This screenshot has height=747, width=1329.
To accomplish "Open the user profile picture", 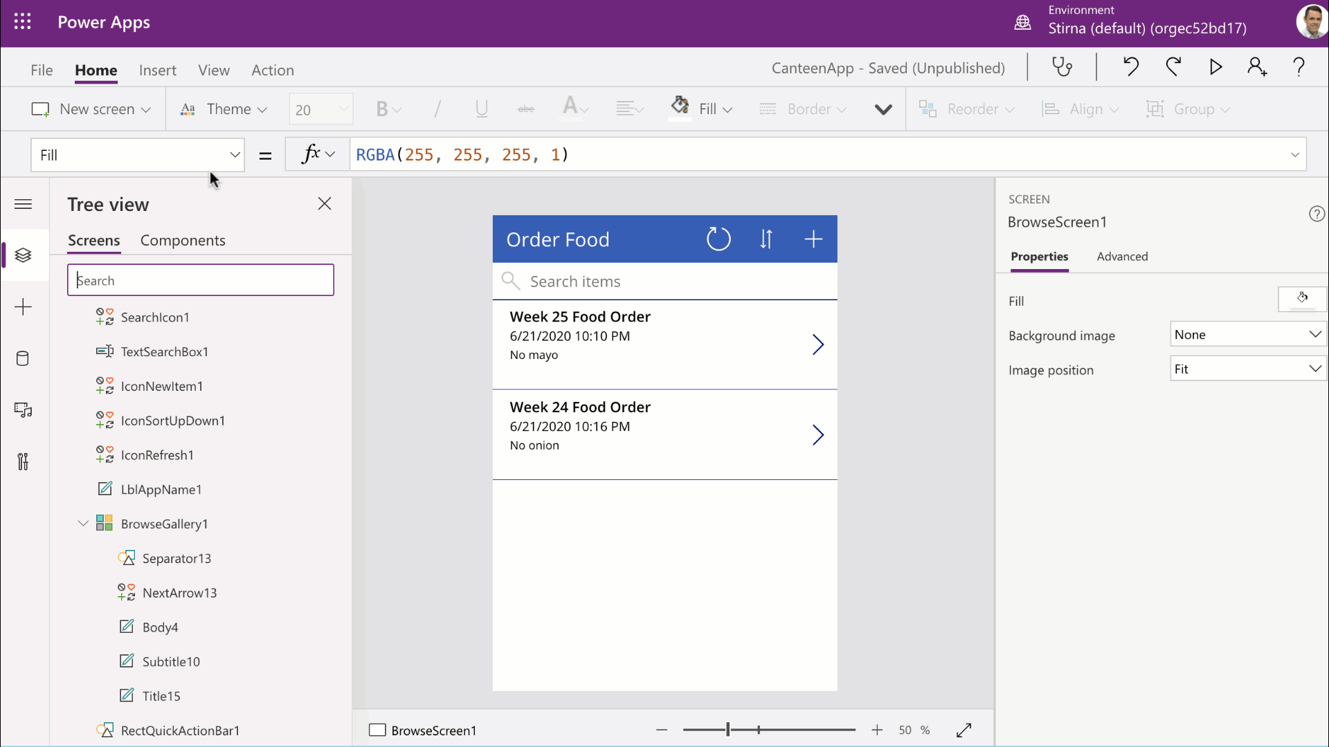I will pos(1312,22).
